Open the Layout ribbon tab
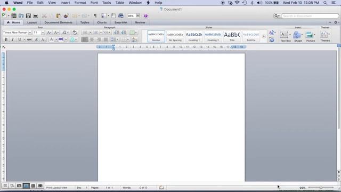 pyautogui.click(x=32, y=22)
